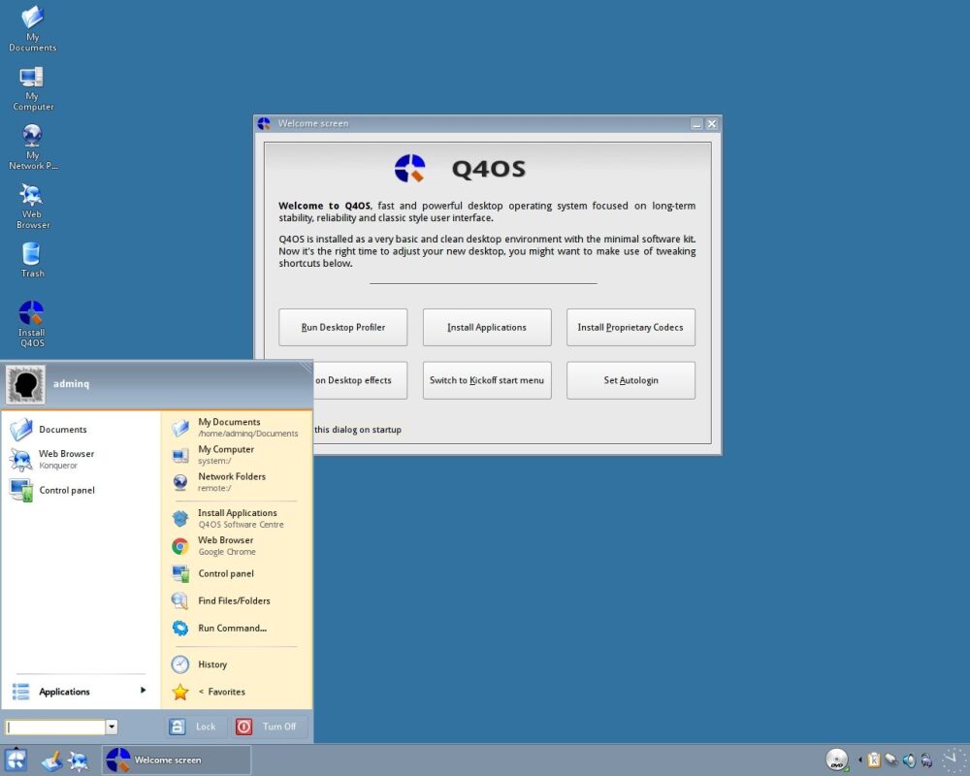Viewport: 970px width, 776px height.
Task: Click Install Applications button in Welcome screen
Action: 487,327
